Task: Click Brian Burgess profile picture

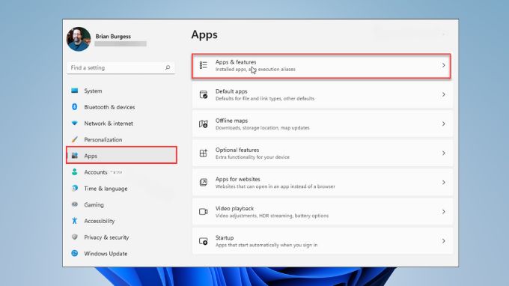Action: (x=79, y=39)
